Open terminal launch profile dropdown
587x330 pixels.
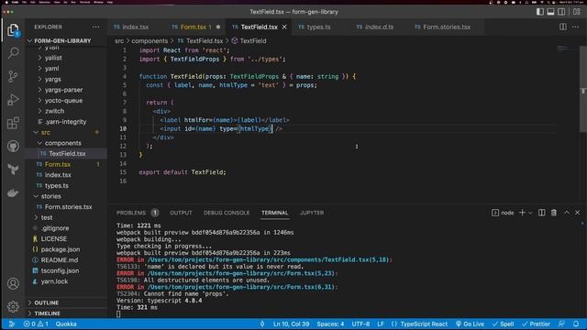(530, 213)
